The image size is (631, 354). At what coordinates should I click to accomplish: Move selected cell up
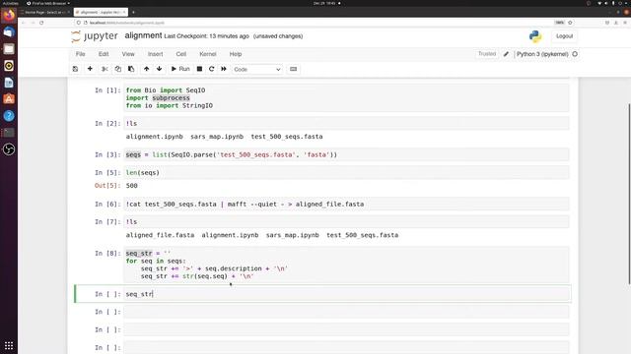point(147,69)
